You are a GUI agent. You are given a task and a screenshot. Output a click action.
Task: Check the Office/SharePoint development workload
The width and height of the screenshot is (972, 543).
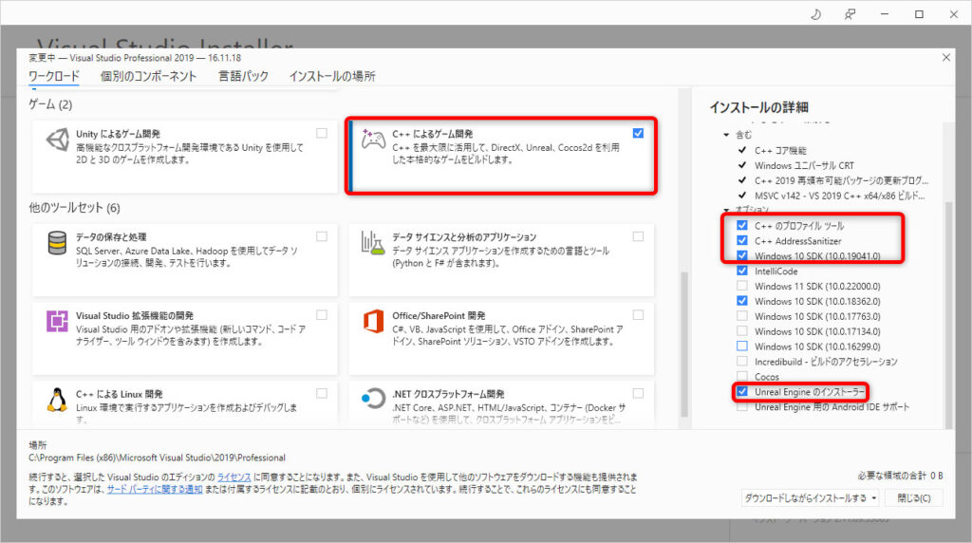[638, 315]
